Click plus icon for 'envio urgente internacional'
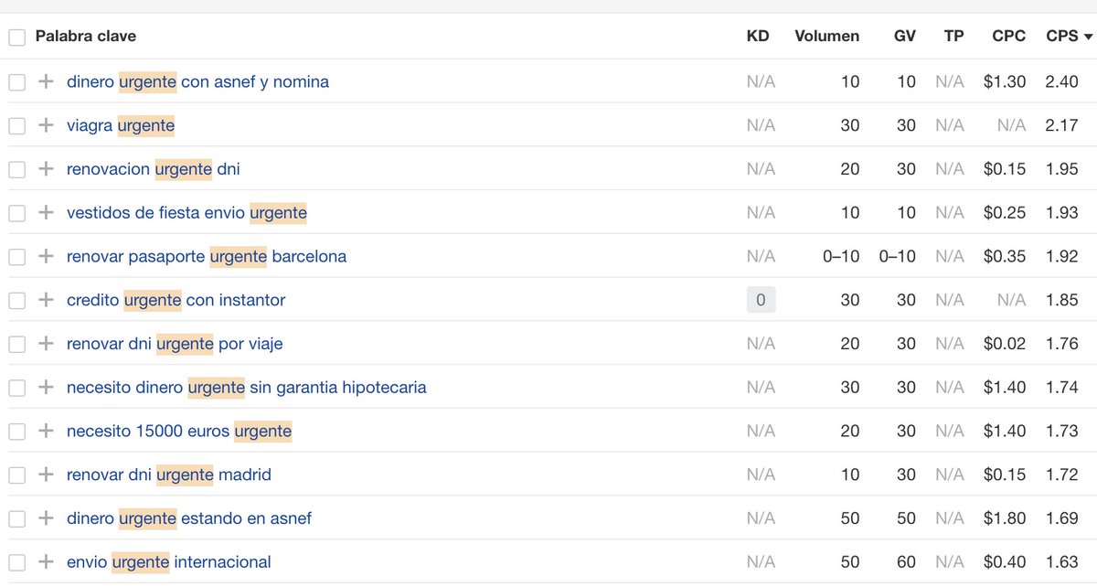 coord(46,562)
